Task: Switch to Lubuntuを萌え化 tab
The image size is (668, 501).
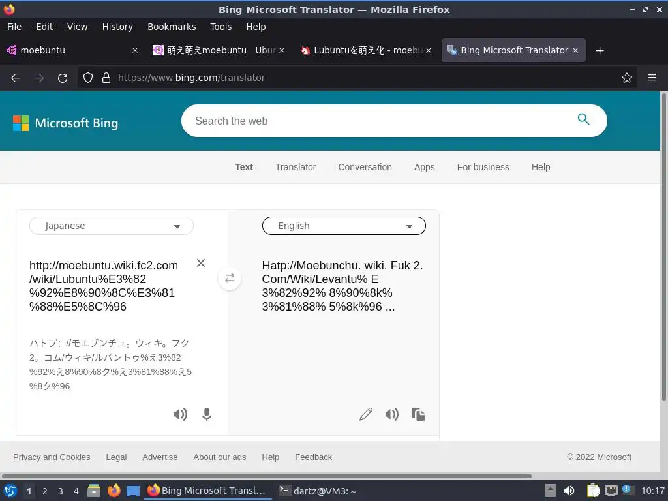Action: tap(365, 50)
